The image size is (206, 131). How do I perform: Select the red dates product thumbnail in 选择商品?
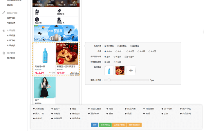[x=120, y=70]
